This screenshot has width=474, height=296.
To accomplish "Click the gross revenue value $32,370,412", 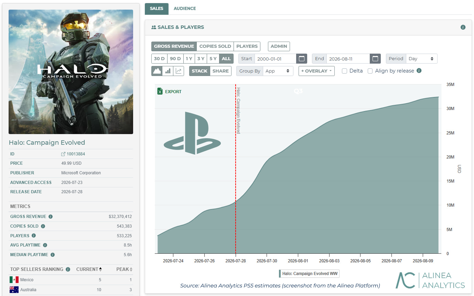I will 120,217.
